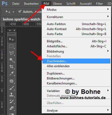The height and width of the screenshot is (115, 112).
Task: Pick the Eraser tool
Action: (x=12, y=108)
